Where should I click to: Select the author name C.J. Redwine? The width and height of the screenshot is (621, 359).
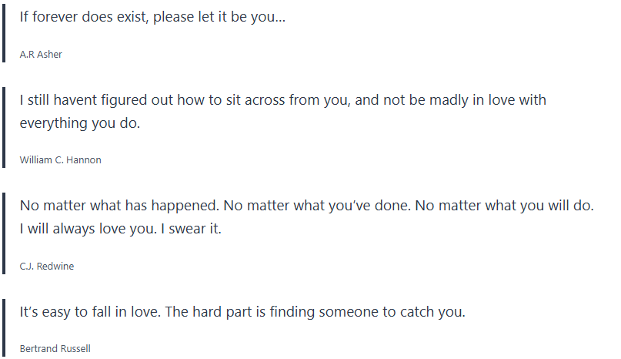[46, 267]
